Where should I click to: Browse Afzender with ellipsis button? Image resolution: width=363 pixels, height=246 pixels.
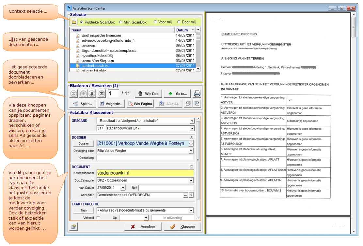point(186,195)
